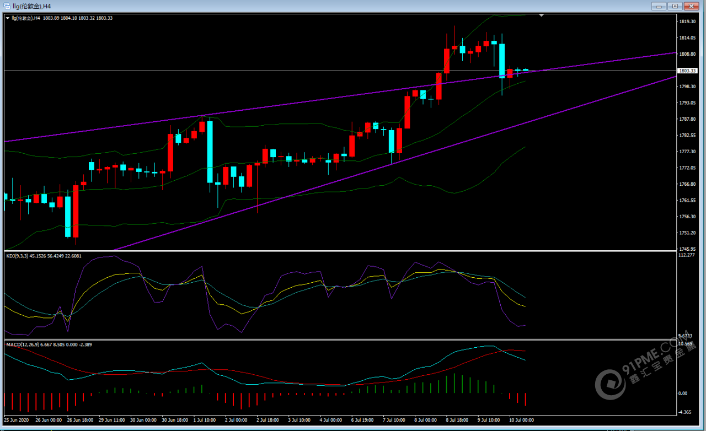Click the 3 Jul 10:00 time label

(299, 420)
